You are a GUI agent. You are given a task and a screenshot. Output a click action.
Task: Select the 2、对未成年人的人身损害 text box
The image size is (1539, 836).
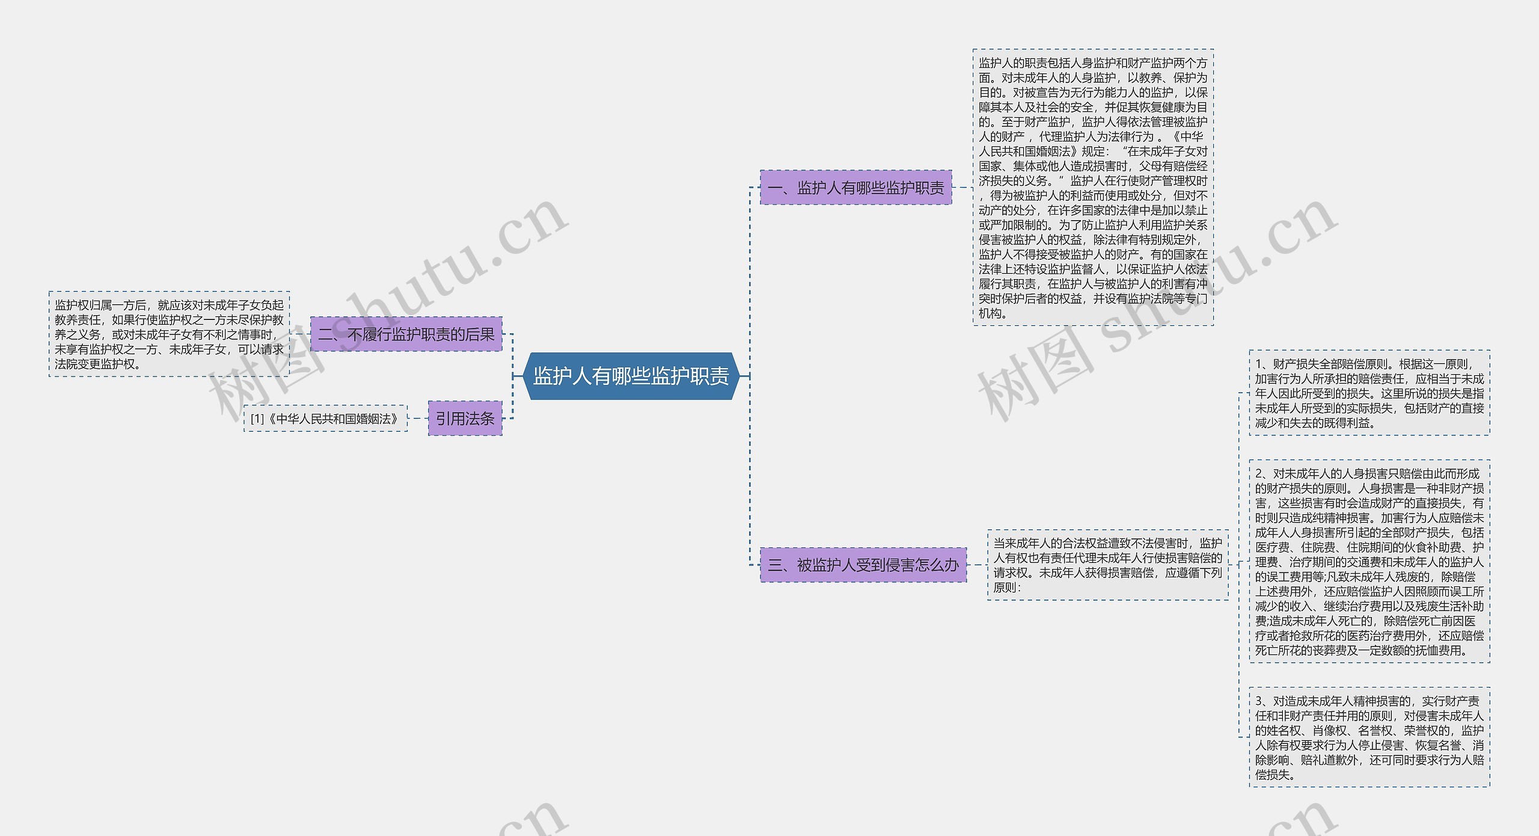[1369, 561]
